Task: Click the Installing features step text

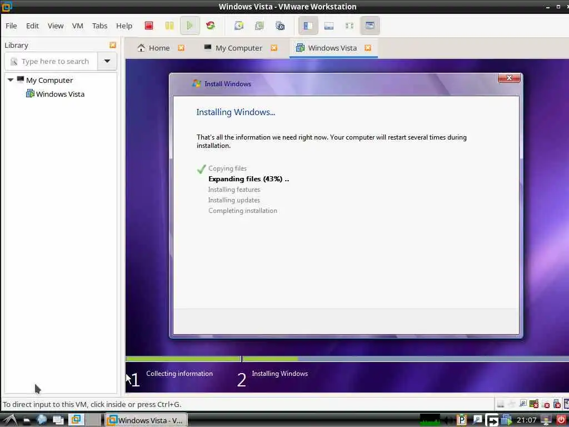Action: coord(234,190)
